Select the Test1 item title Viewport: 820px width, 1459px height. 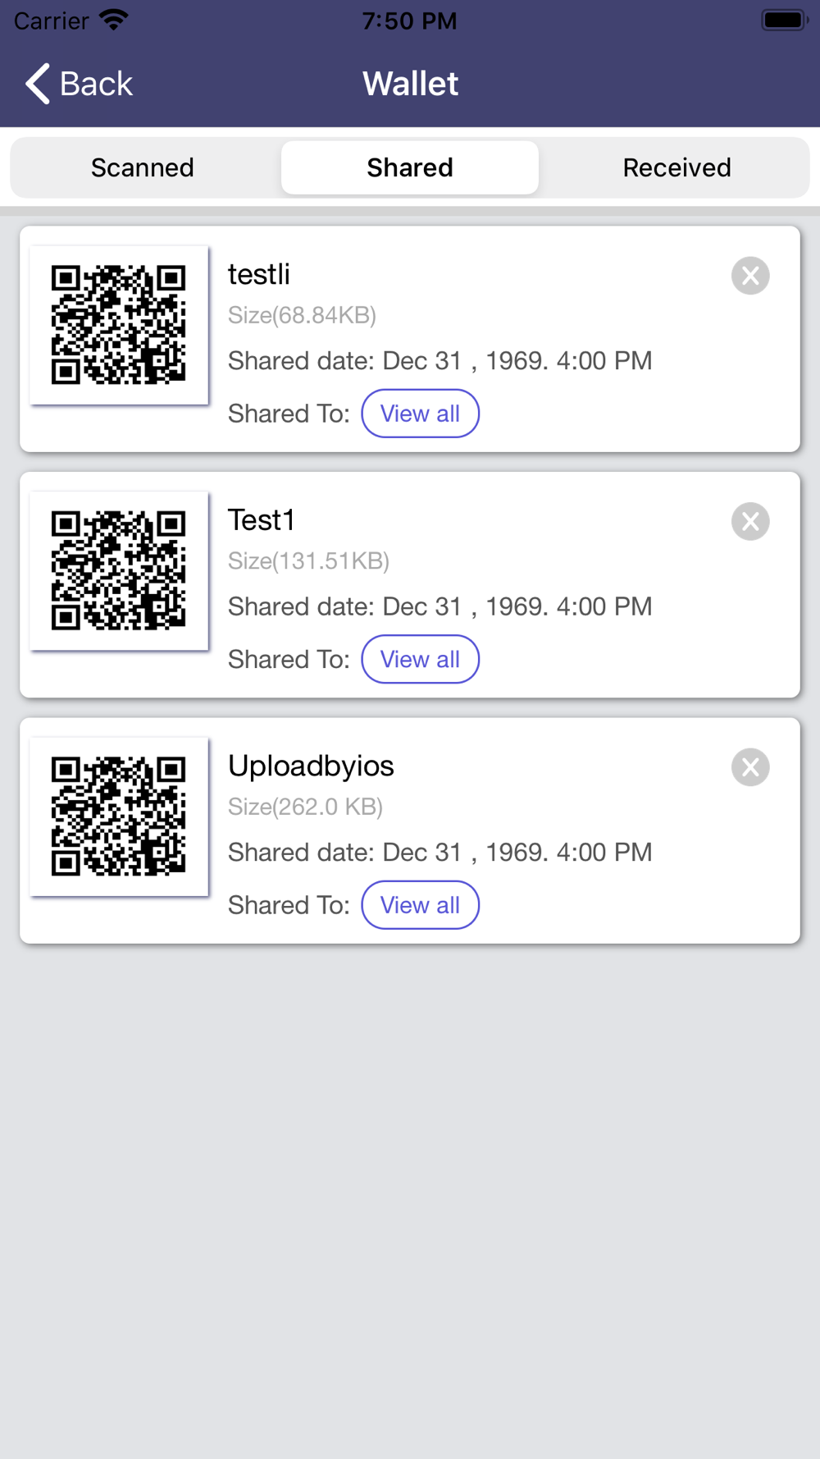pos(262,519)
